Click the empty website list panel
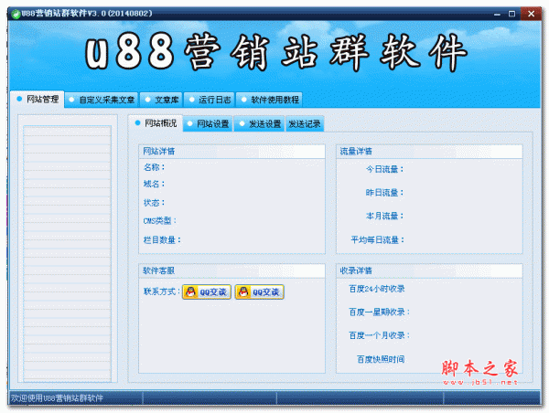Image resolution: width=549 pixels, height=413 pixels. [x=67, y=253]
